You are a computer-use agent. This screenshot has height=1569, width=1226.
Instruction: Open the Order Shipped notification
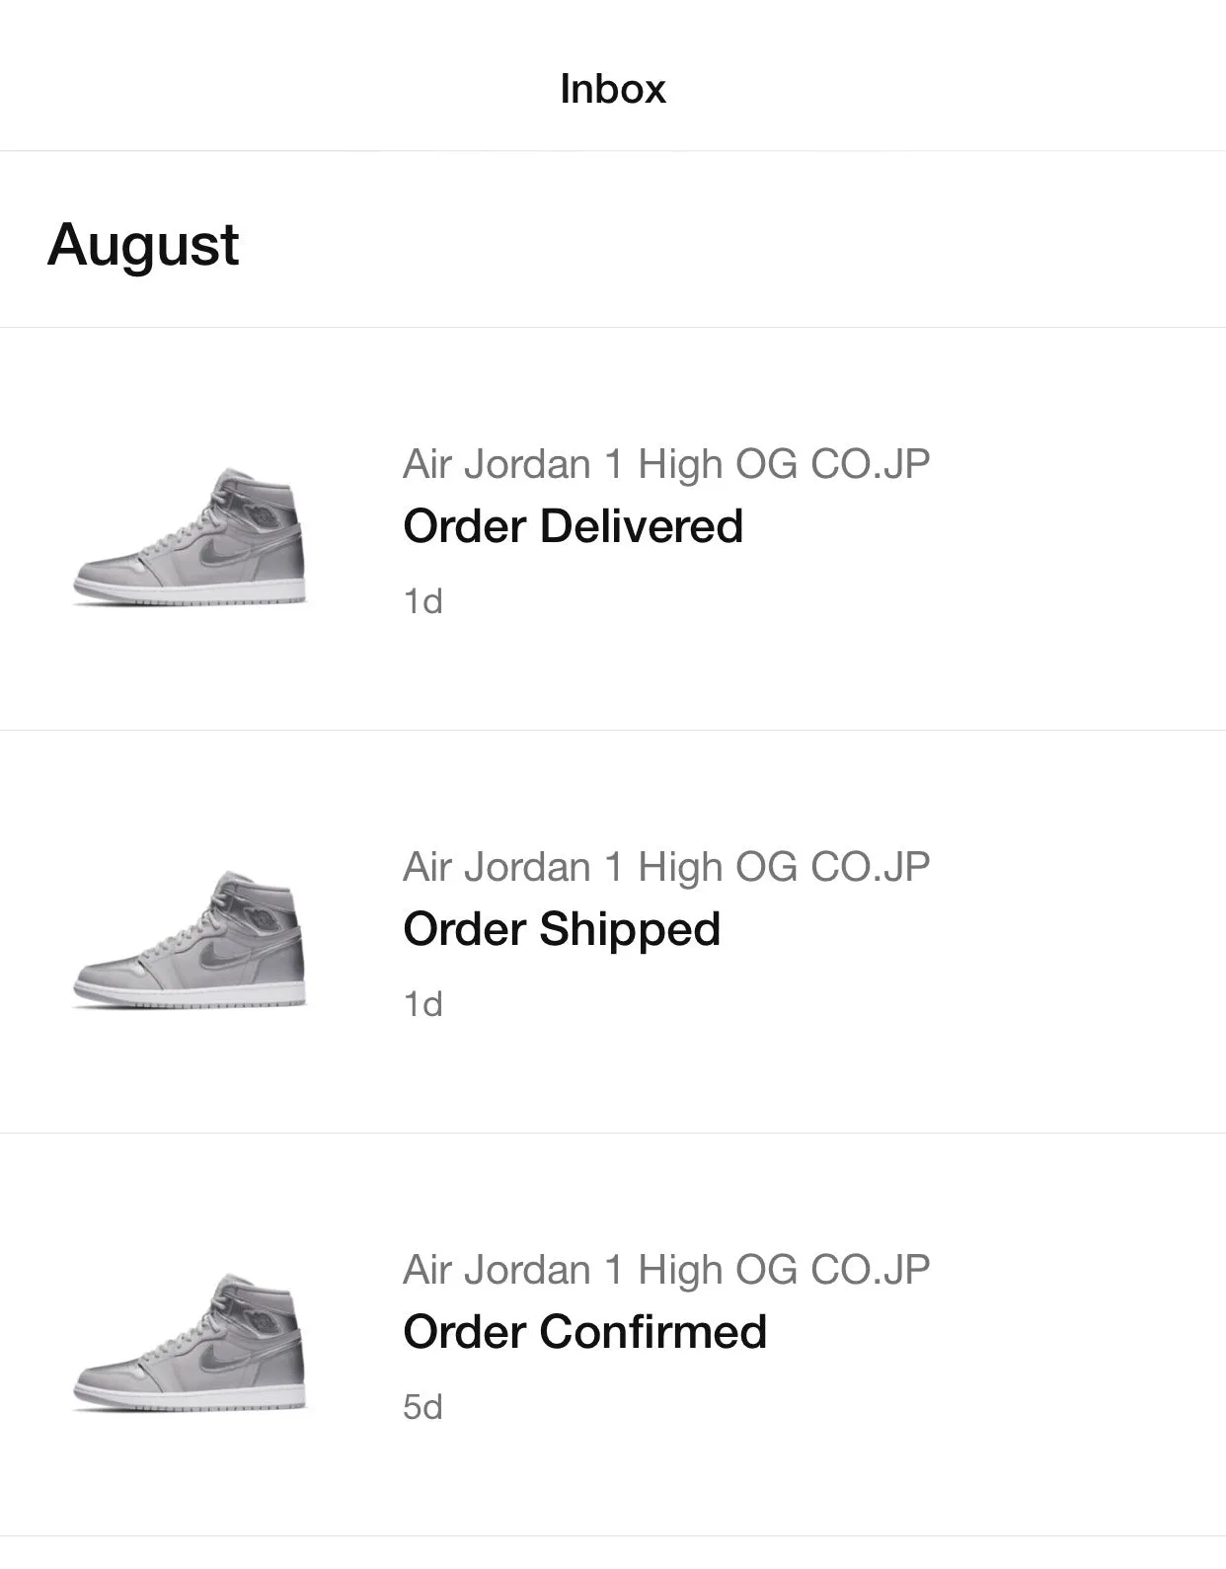tap(562, 929)
